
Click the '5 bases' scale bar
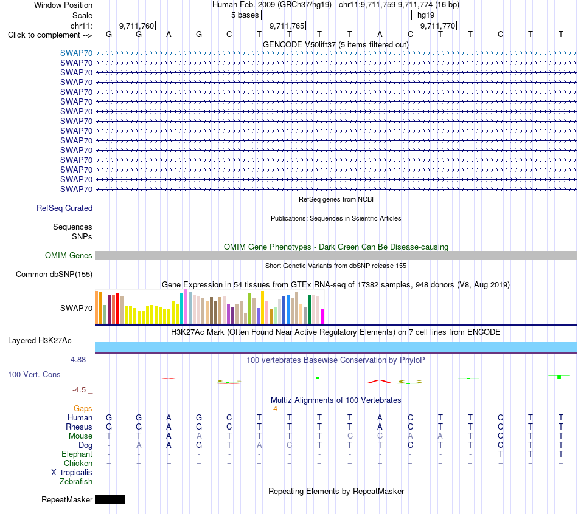tap(336, 15)
